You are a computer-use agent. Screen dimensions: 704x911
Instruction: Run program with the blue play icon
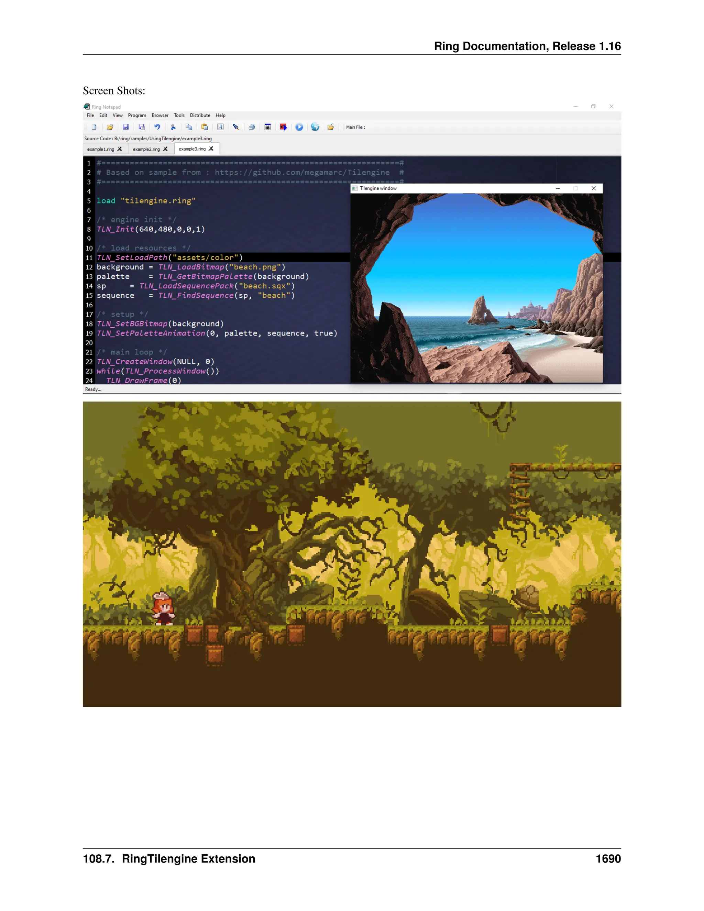click(299, 127)
